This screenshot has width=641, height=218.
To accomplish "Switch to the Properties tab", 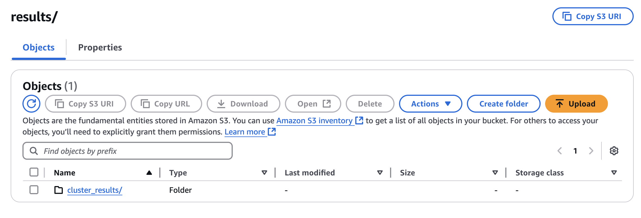I will click(100, 47).
